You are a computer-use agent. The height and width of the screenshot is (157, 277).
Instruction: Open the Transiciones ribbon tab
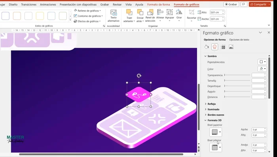pos(28,4)
